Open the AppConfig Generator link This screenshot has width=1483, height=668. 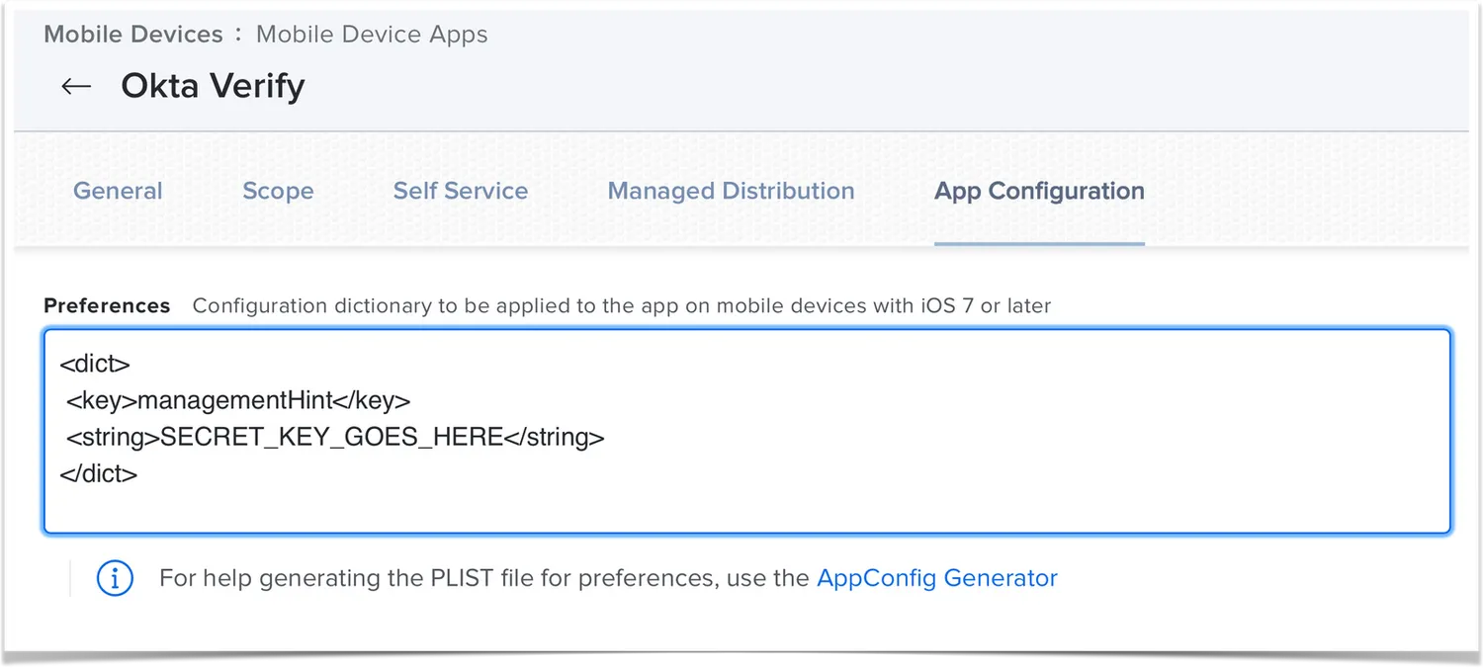936,578
